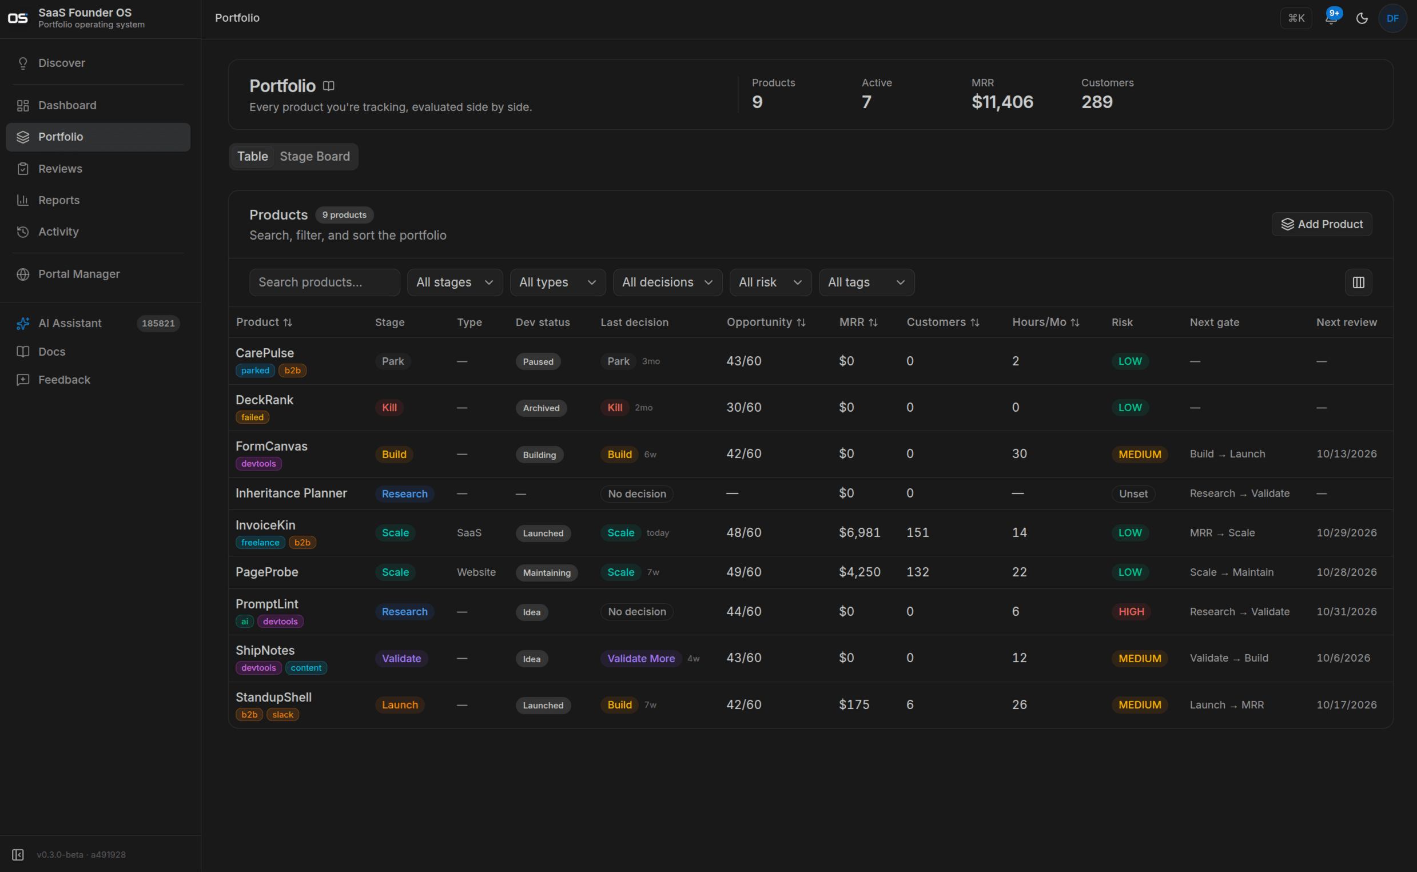
Task: Open the All risk filter dropdown
Action: click(770, 282)
